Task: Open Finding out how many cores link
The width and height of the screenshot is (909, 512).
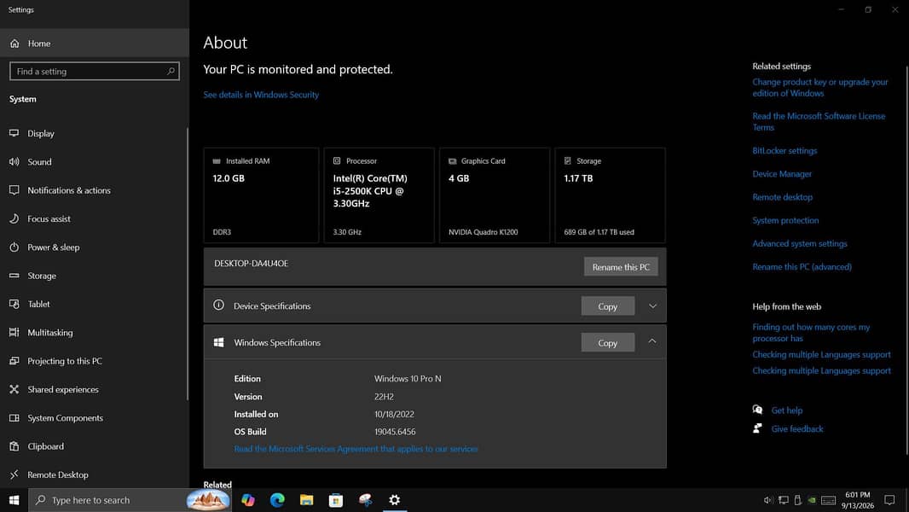Action: (811, 333)
